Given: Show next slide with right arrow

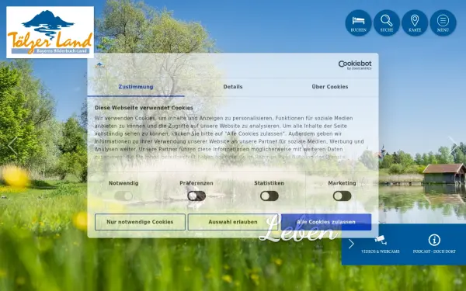Looking at the screenshot, I should (x=454, y=146).
